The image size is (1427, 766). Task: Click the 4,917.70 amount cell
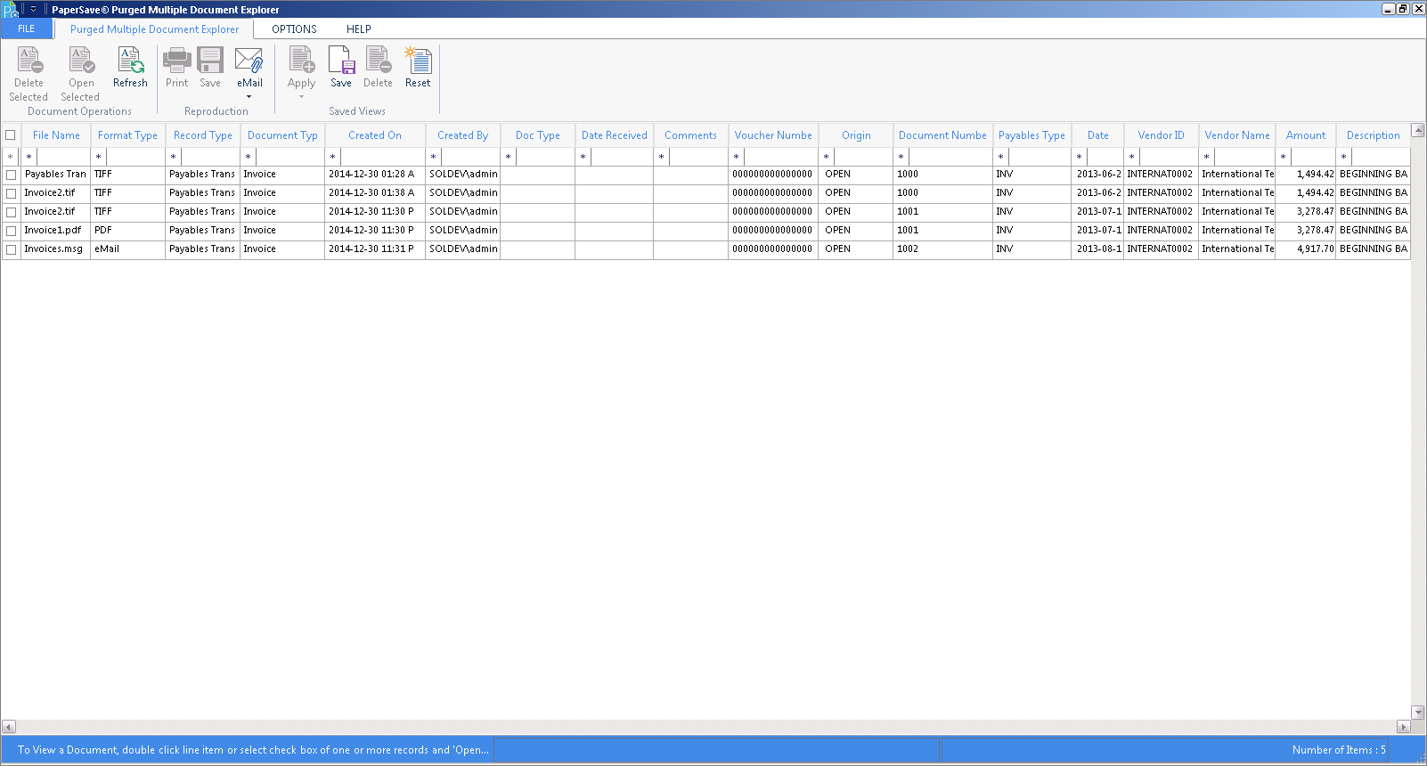click(x=1306, y=249)
